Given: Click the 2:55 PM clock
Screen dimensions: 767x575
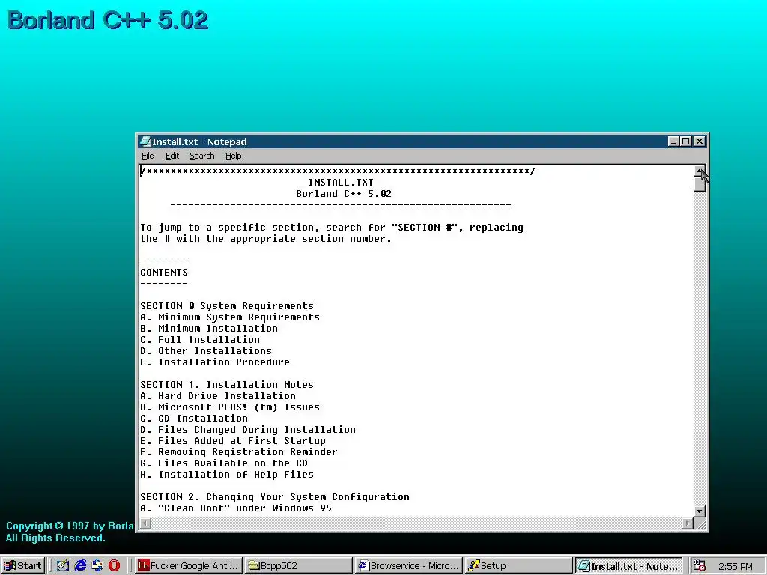Looking at the screenshot, I should coord(736,566).
